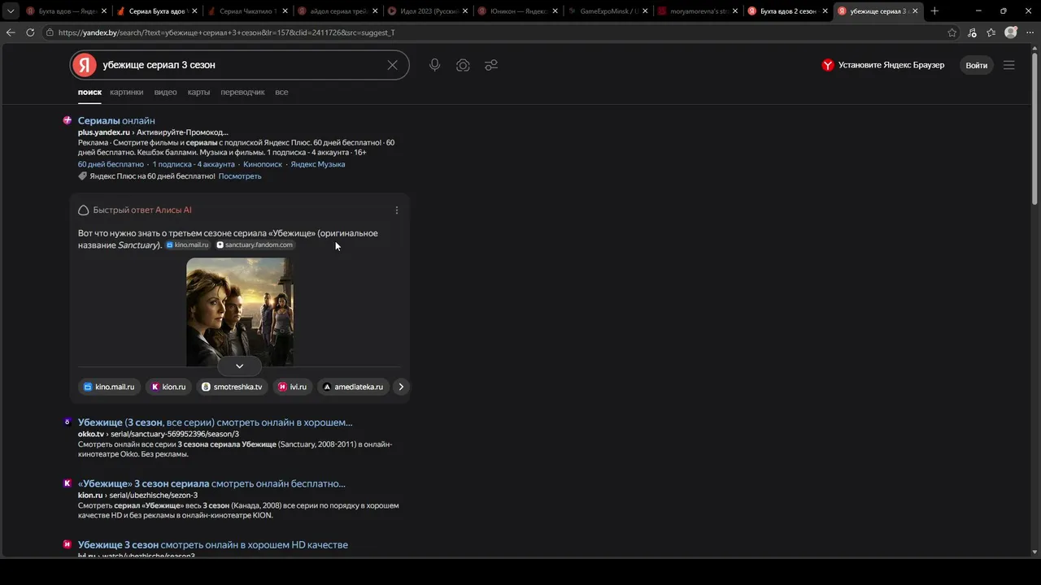Open browser favorites list icon

click(x=991, y=32)
